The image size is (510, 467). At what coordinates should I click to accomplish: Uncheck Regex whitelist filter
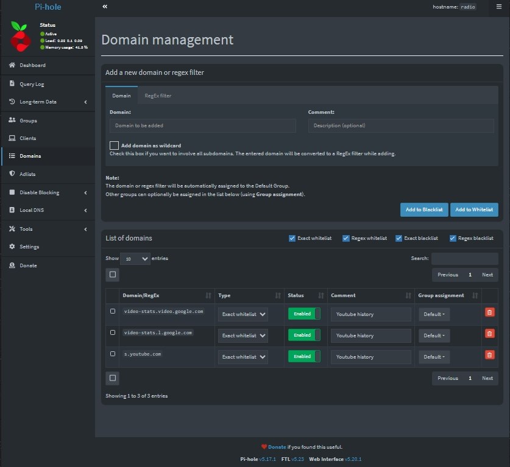[x=345, y=238]
